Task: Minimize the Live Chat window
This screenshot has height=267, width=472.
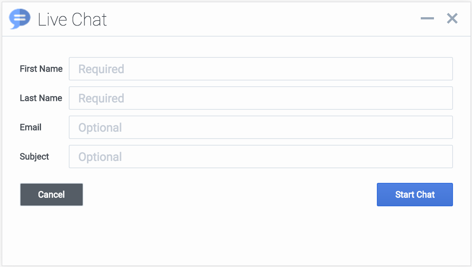Action: coord(427,19)
